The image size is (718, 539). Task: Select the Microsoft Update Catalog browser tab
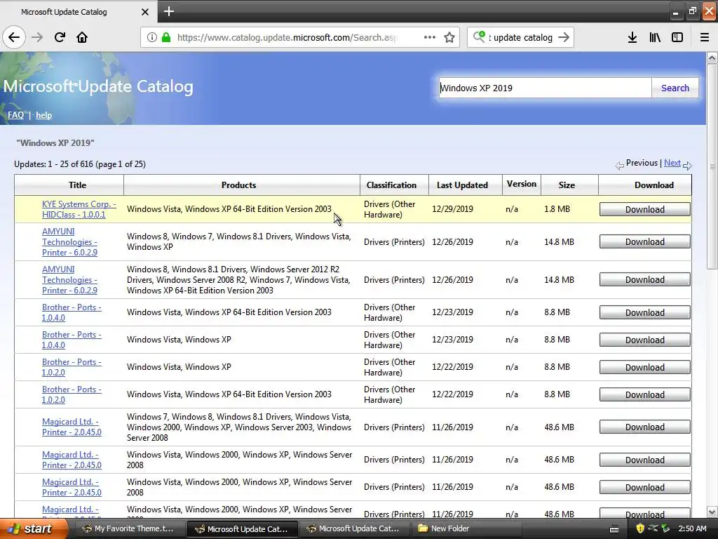[79, 12]
